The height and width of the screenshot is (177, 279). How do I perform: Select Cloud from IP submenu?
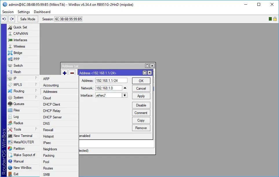[59, 98]
